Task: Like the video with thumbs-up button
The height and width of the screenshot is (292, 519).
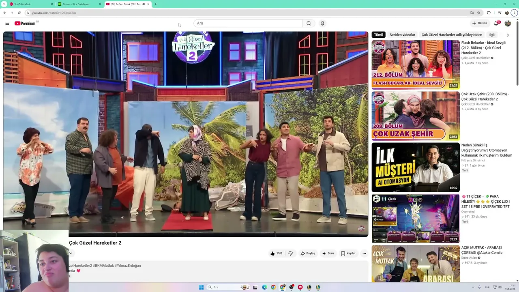Action: click(x=276, y=253)
